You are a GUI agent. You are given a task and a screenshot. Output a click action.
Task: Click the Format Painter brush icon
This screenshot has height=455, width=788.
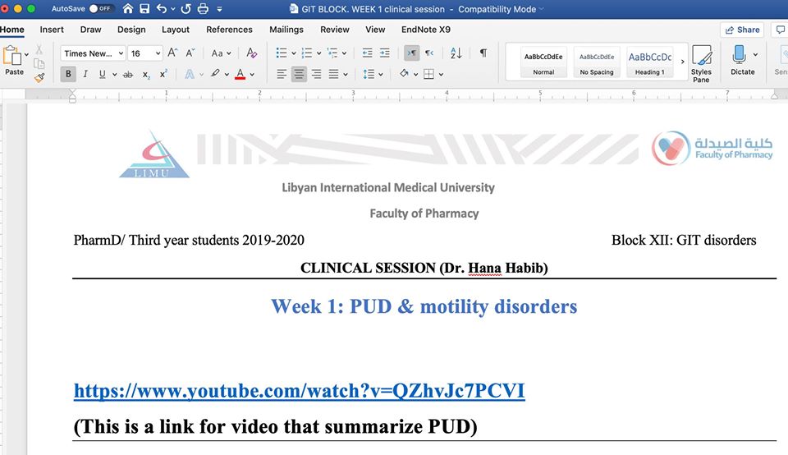pyautogui.click(x=39, y=78)
